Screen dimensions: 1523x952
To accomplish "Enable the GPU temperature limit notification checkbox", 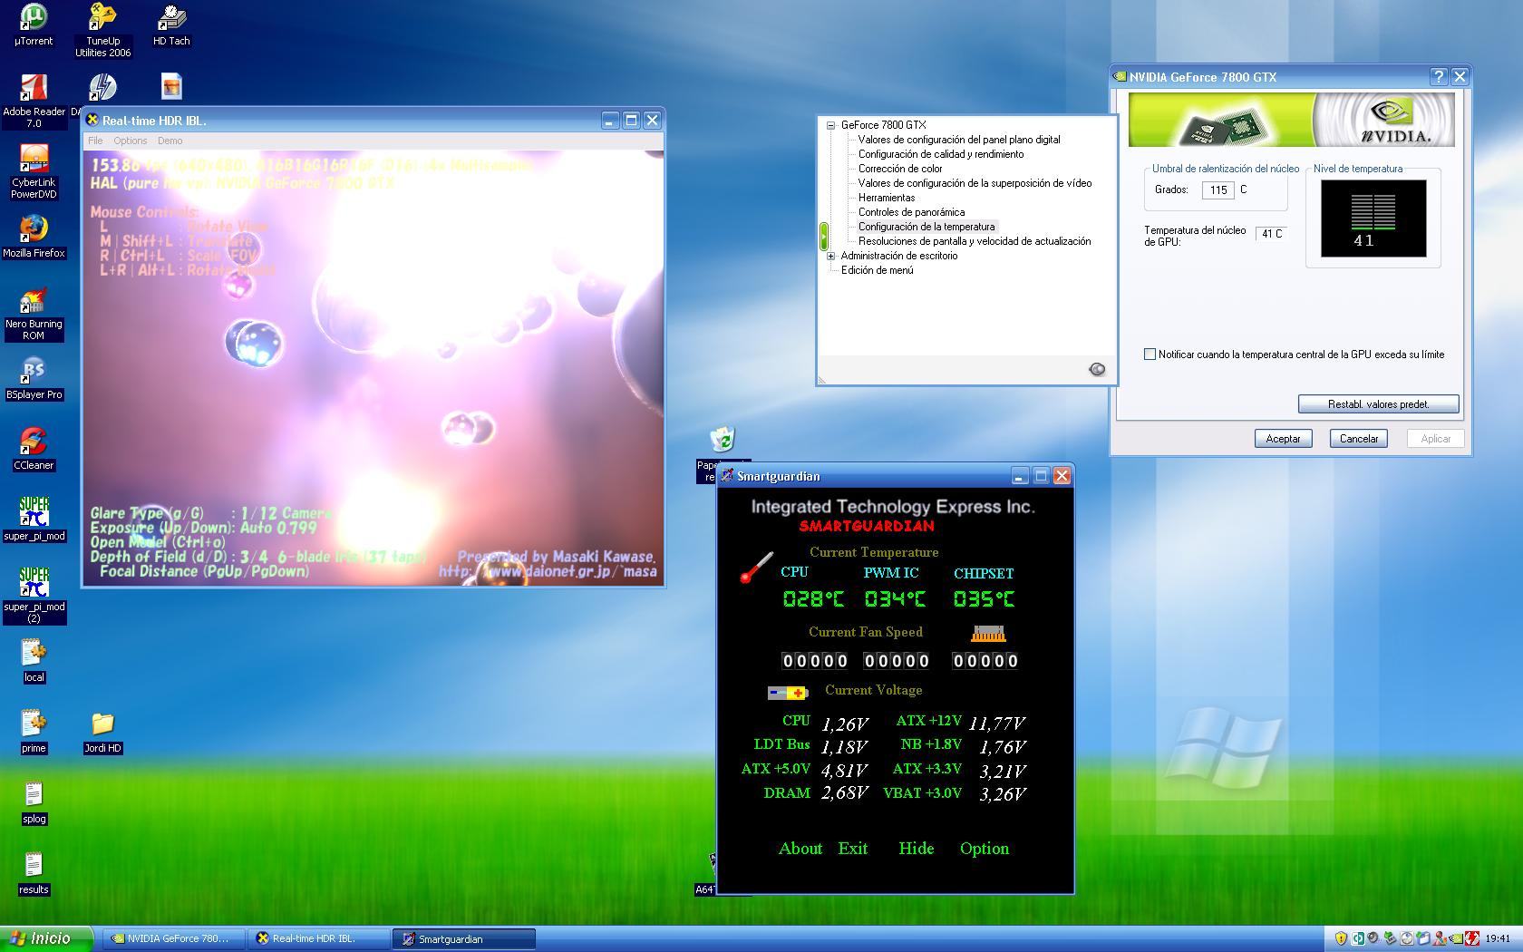I will click(x=1150, y=355).
